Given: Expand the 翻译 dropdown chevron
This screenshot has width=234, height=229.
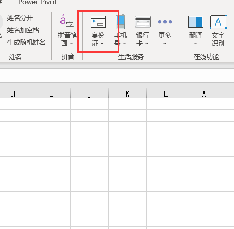Looking at the screenshot, I should [x=195, y=43].
